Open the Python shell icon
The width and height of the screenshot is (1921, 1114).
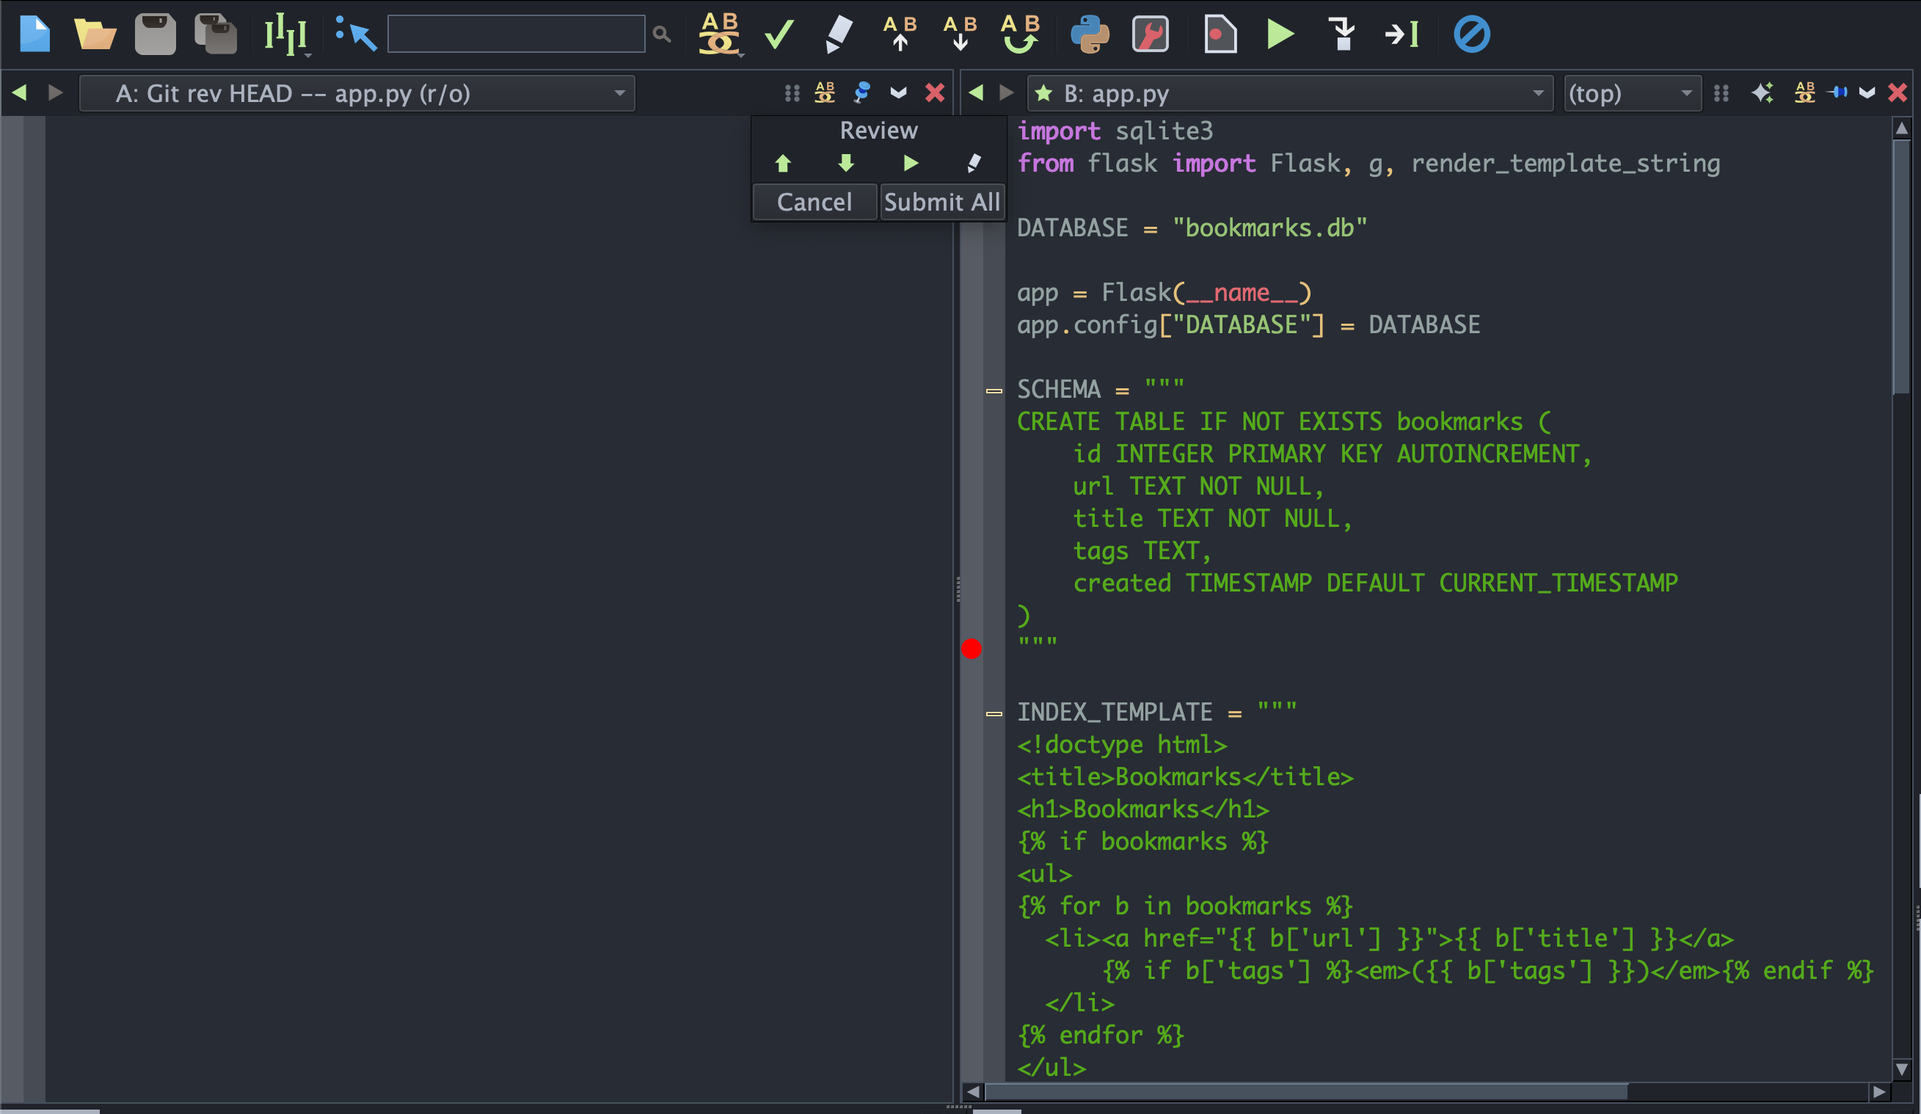pyautogui.click(x=1090, y=34)
